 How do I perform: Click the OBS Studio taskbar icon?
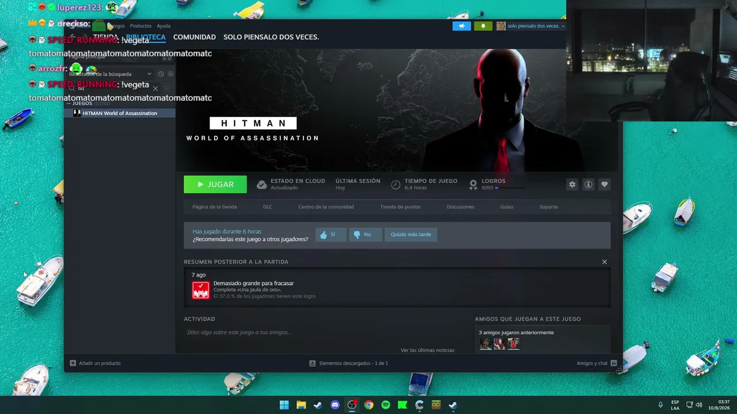point(352,405)
